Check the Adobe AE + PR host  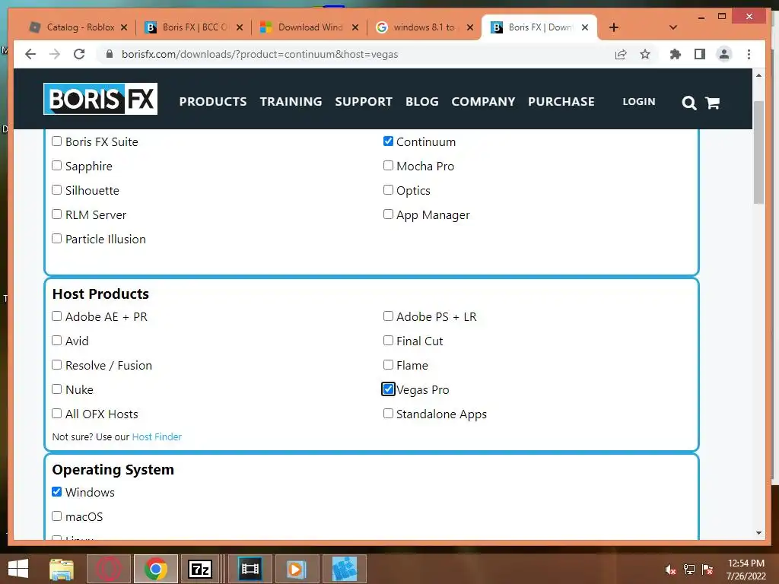pyautogui.click(x=56, y=316)
